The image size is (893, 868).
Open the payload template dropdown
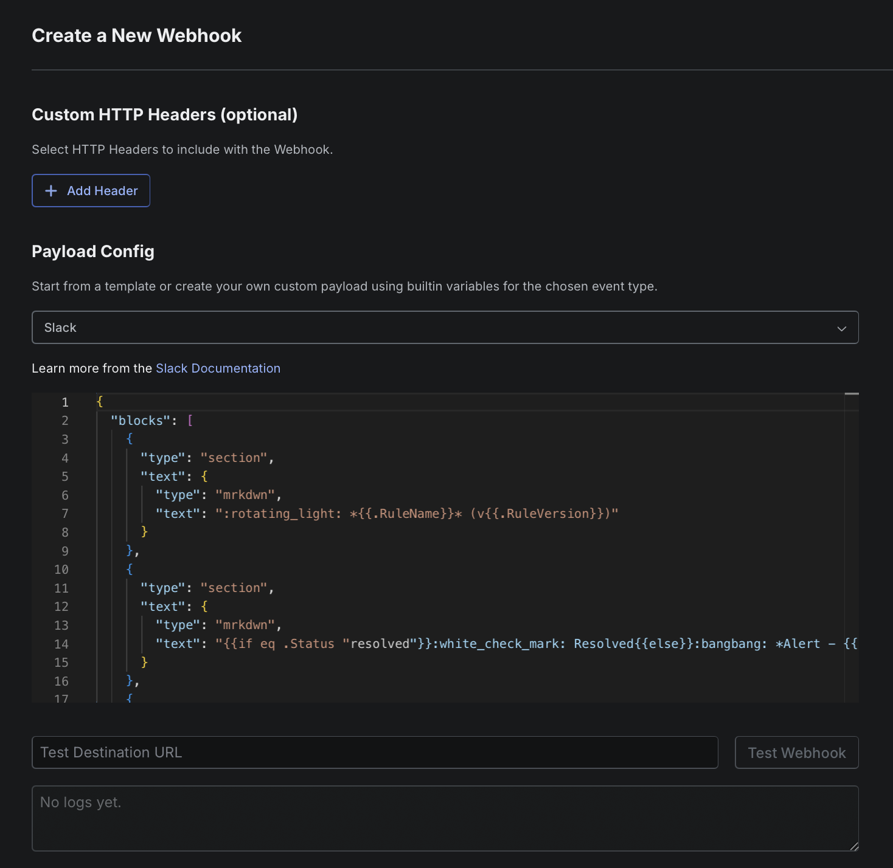[x=445, y=328]
